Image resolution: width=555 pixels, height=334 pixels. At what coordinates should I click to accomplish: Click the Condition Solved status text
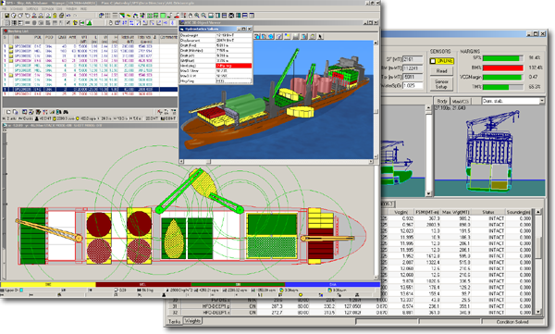point(512,322)
